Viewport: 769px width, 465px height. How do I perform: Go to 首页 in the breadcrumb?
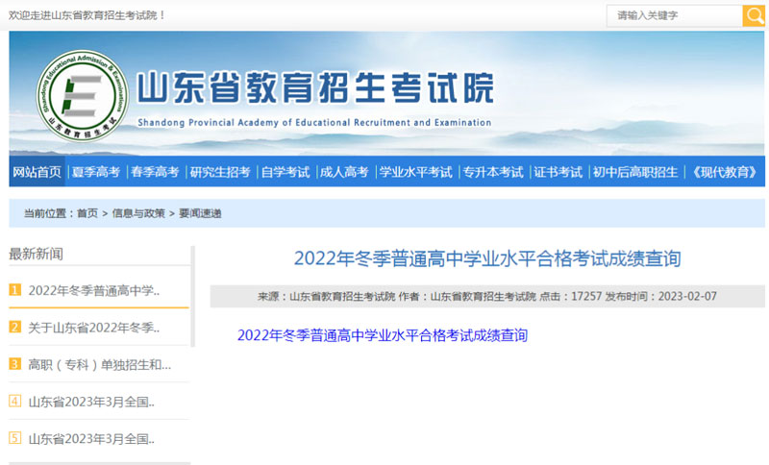[87, 213]
